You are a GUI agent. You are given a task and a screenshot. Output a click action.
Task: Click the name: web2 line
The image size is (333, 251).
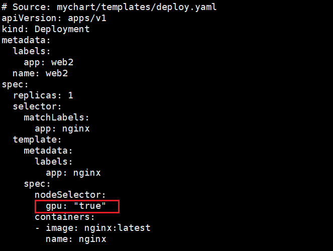40,73
